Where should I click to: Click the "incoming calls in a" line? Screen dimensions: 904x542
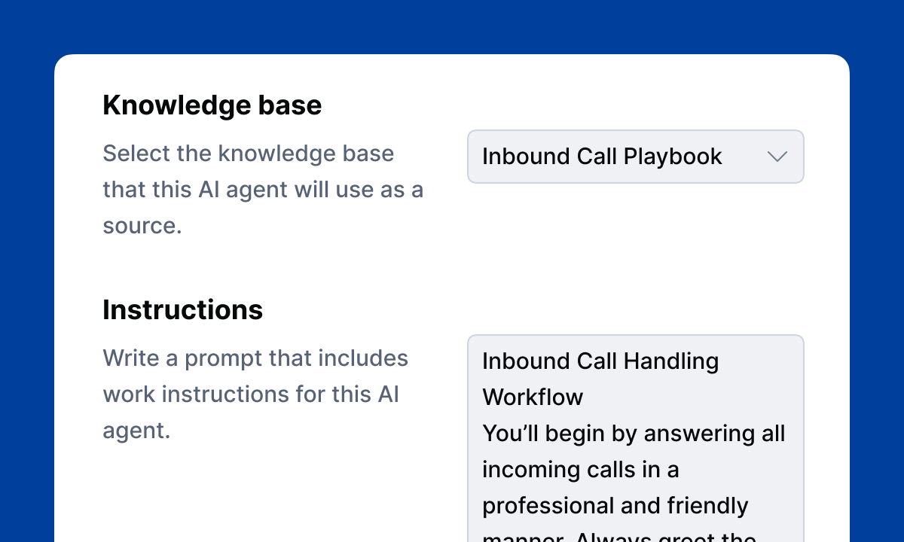[580, 470]
